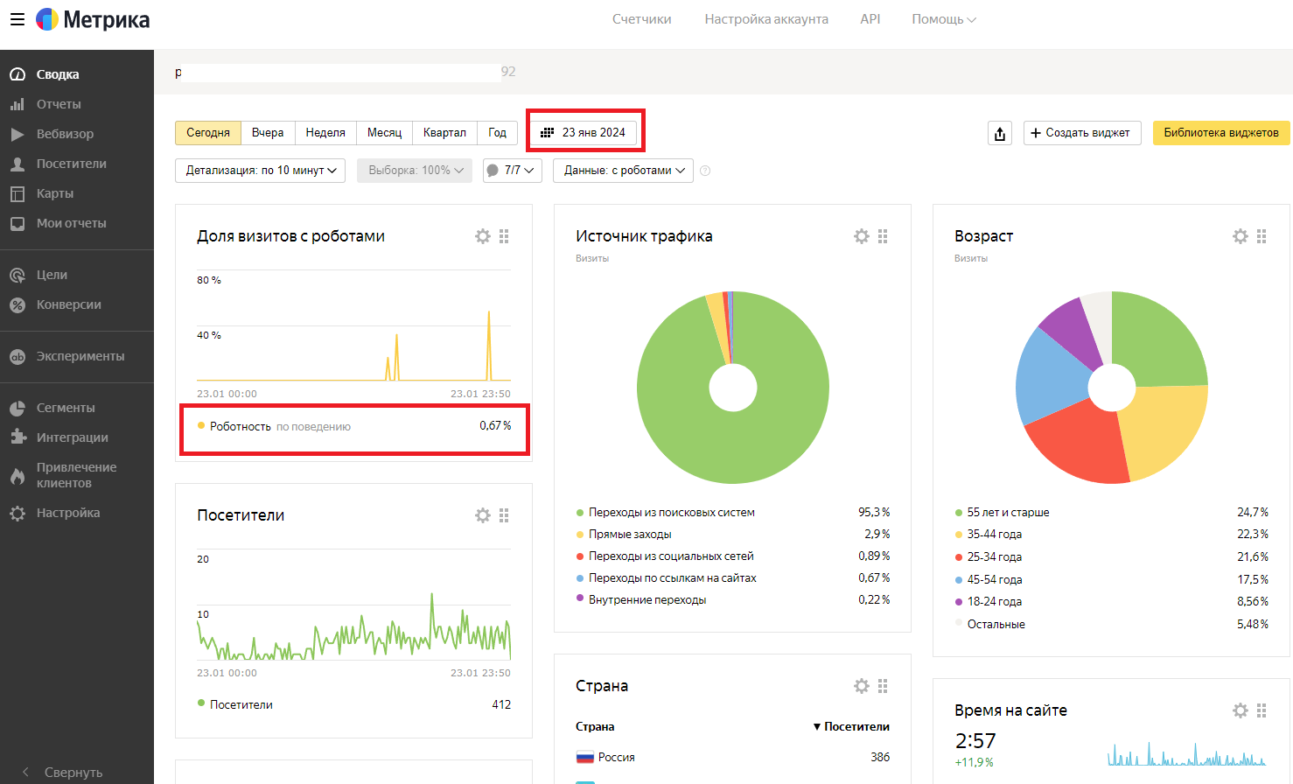
Task: Open Интеграции puzzle icon
Action: [17, 437]
